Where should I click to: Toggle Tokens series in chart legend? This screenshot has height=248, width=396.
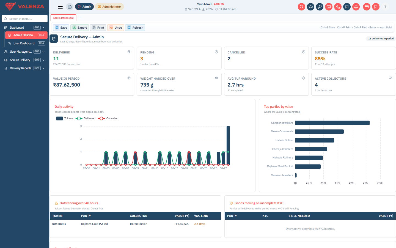[x=65, y=118]
